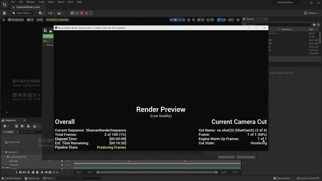Open the Help menu

point(79,2)
